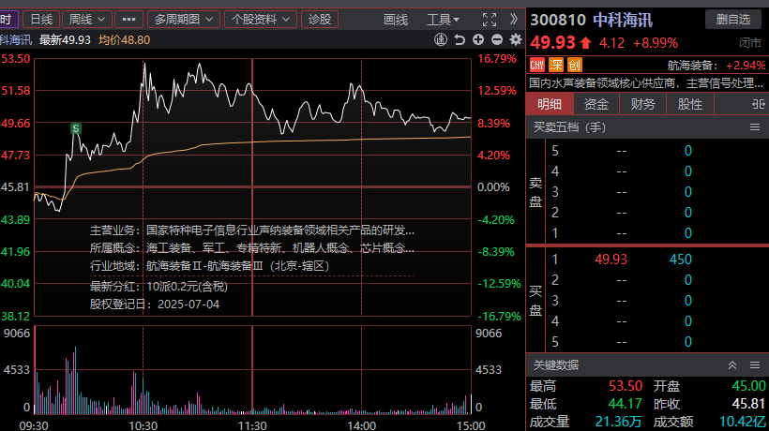The image size is (769, 431).
Task: Click the CNY currency badge
Action: [x=537, y=65]
